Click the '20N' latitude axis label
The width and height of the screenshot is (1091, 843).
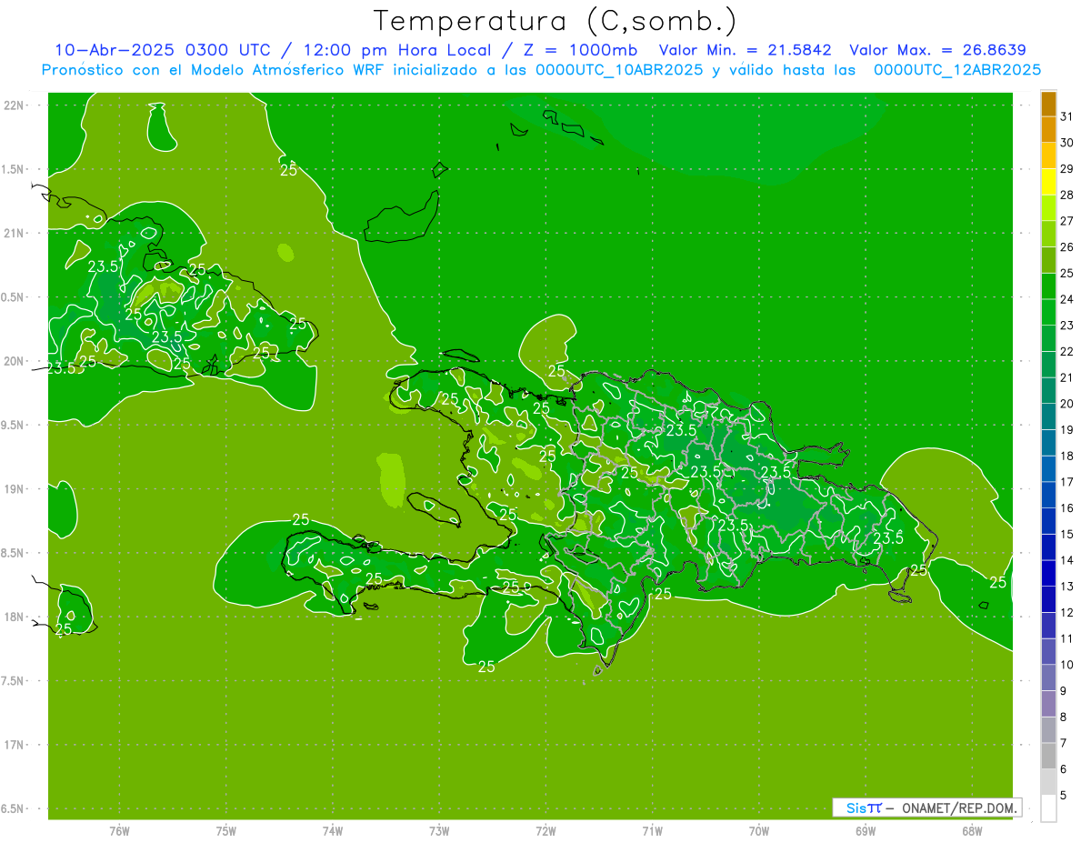tap(15, 361)
